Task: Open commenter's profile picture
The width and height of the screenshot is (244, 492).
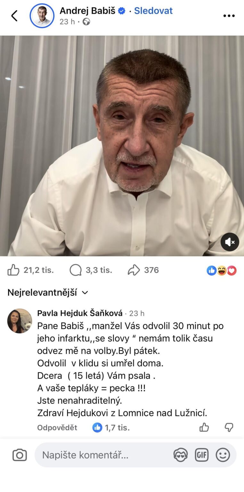Action: coord(20,321)
